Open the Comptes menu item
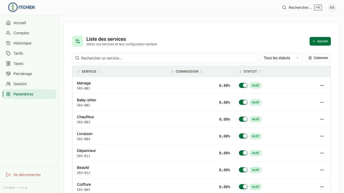The image size is (344, 193). [x=29, y=33]
